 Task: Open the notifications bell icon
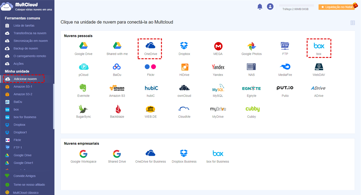click(260, 7)
